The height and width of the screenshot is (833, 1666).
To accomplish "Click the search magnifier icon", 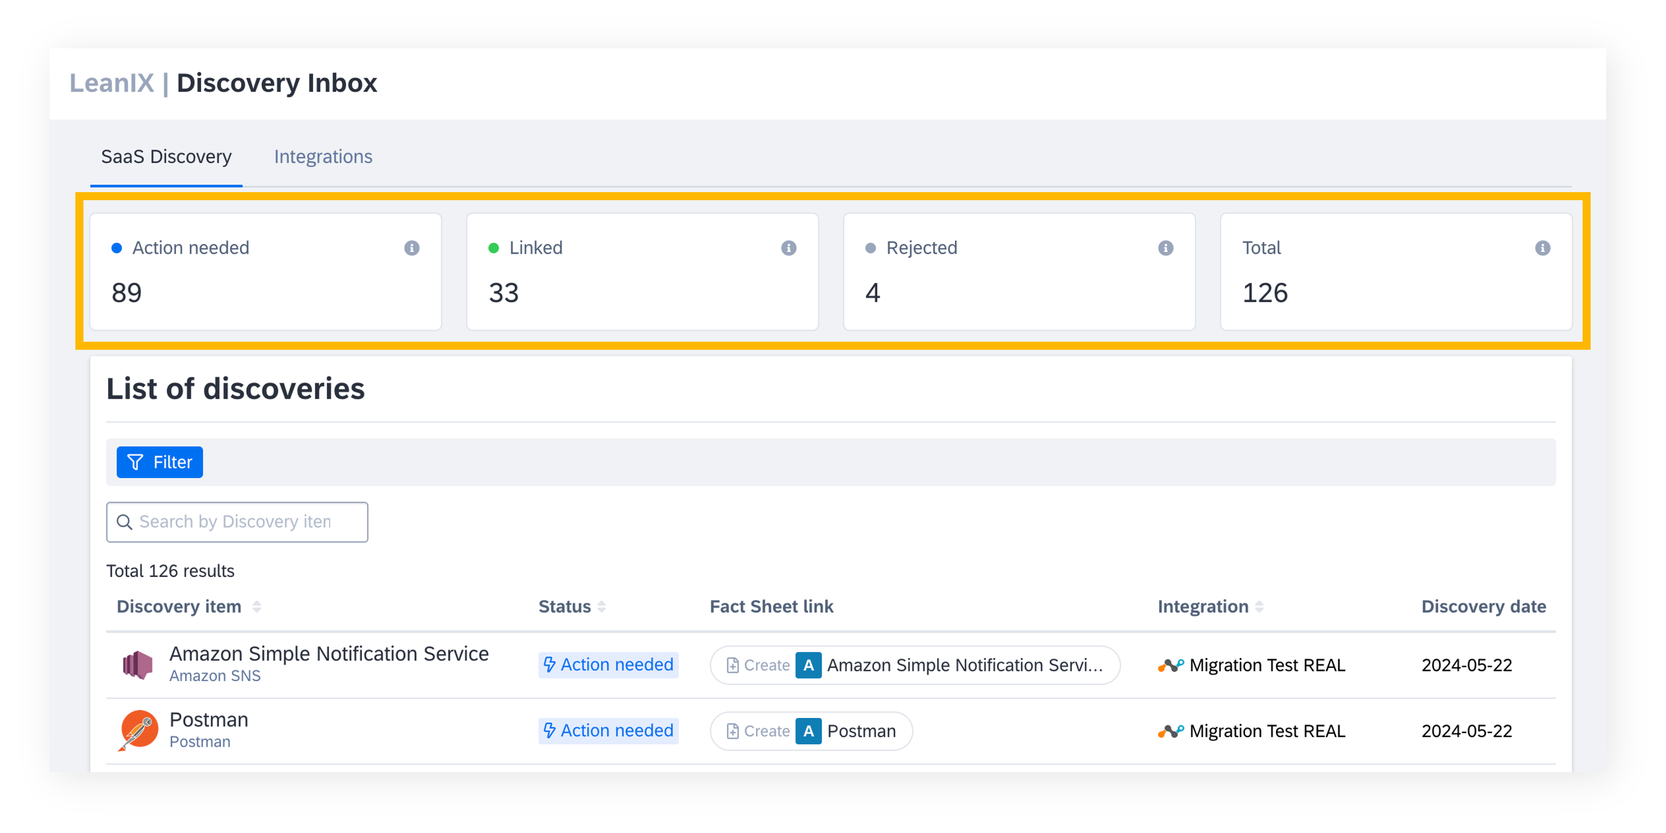I will (124, 522).
